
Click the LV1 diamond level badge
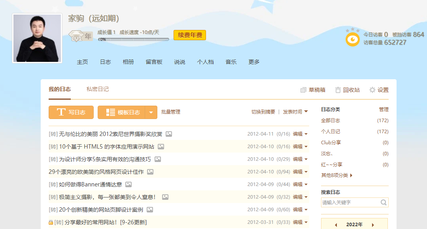[x=76, y=37]
